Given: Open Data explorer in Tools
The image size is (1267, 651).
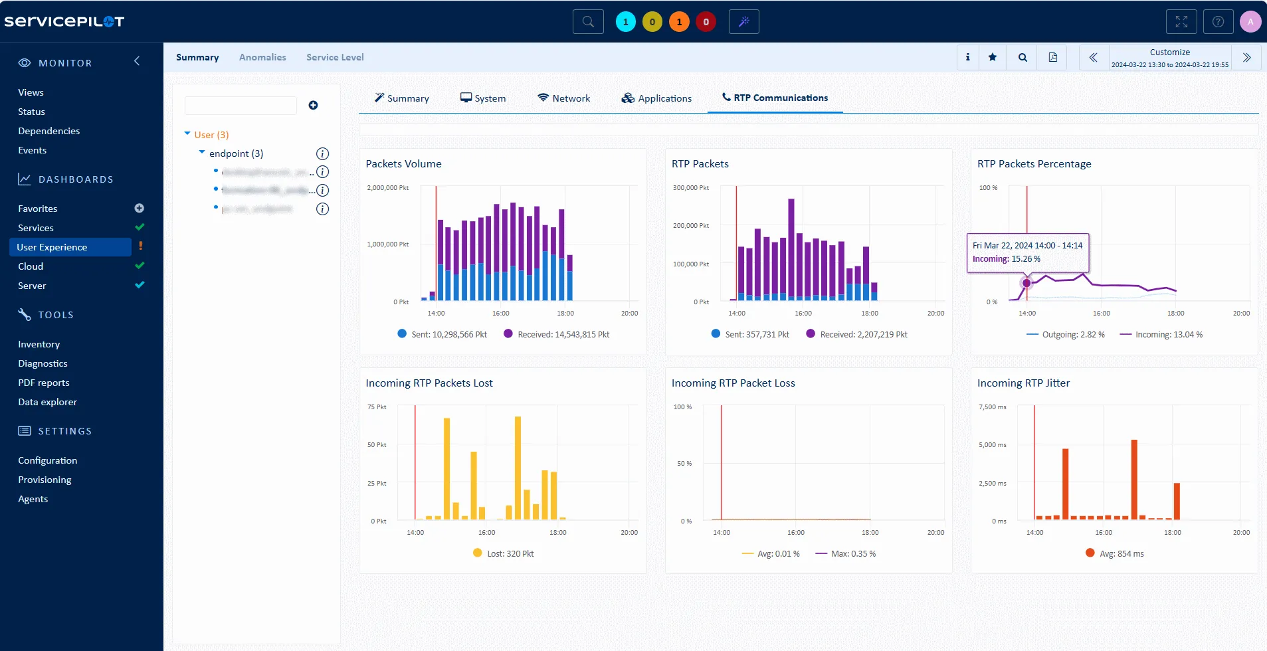Looking at the screenshot, I should pyautogui.click(x=47, y=402).
